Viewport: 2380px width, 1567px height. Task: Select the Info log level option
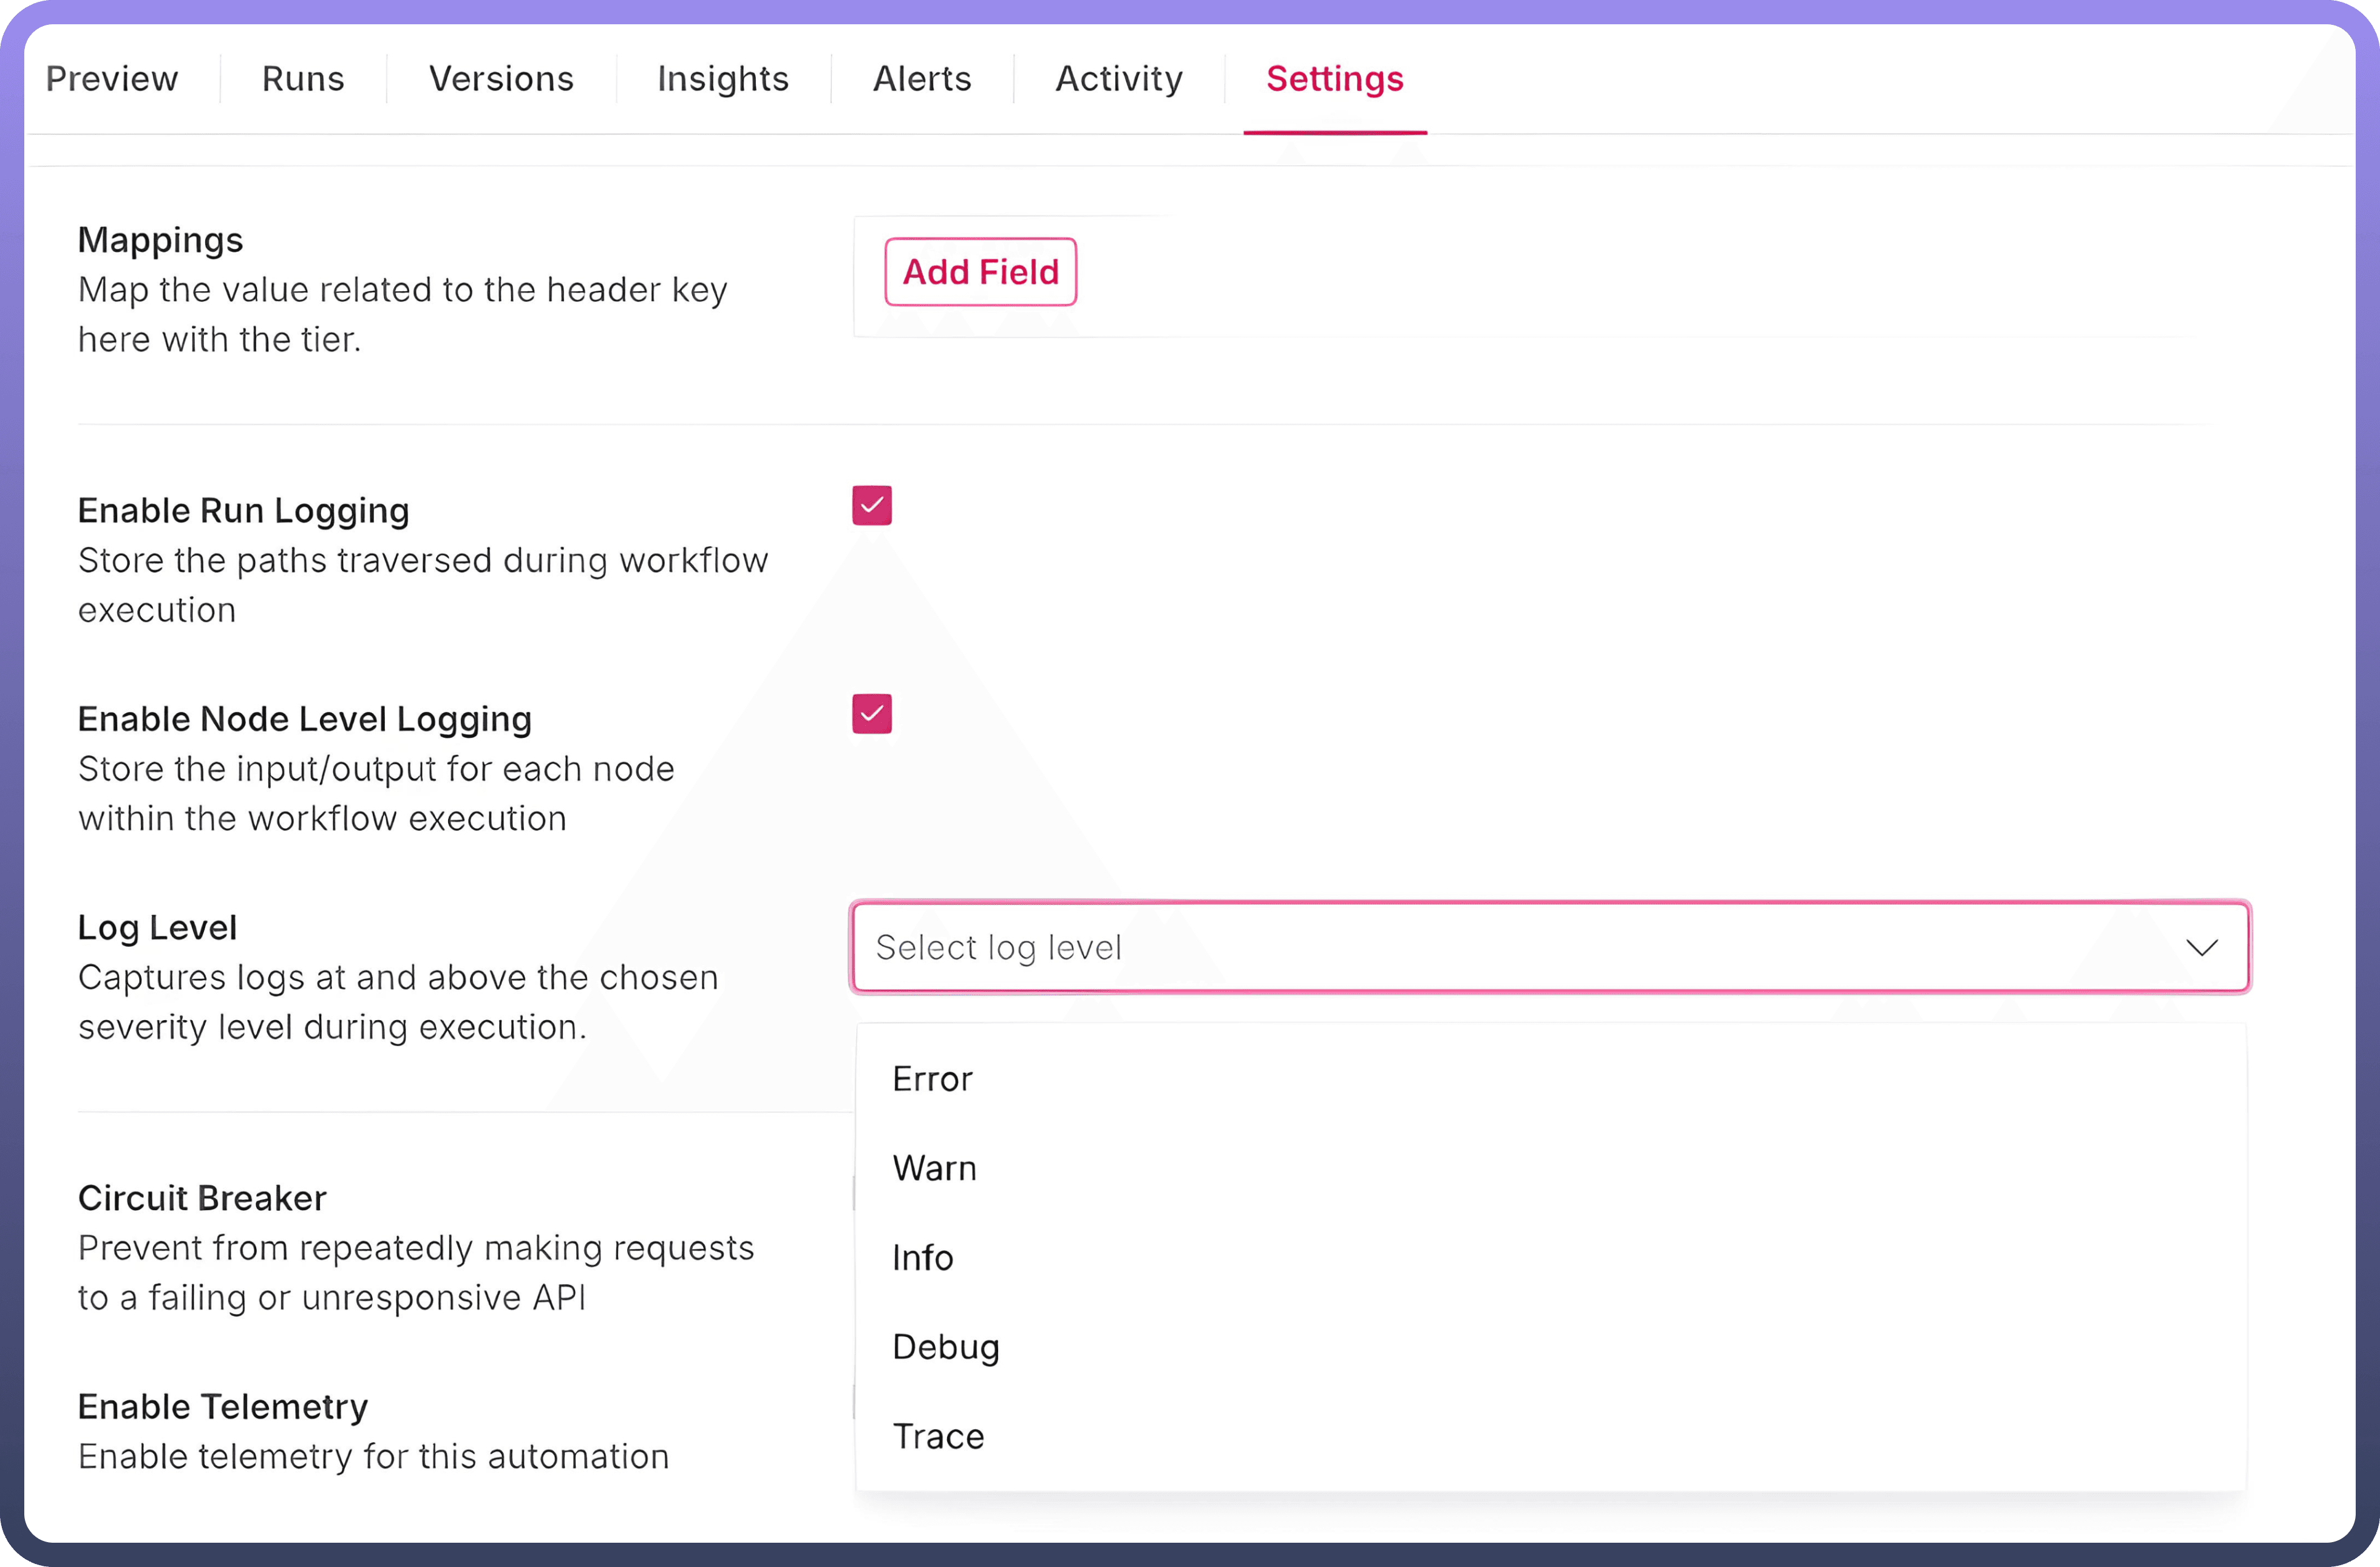click(x=922, y=1258)
